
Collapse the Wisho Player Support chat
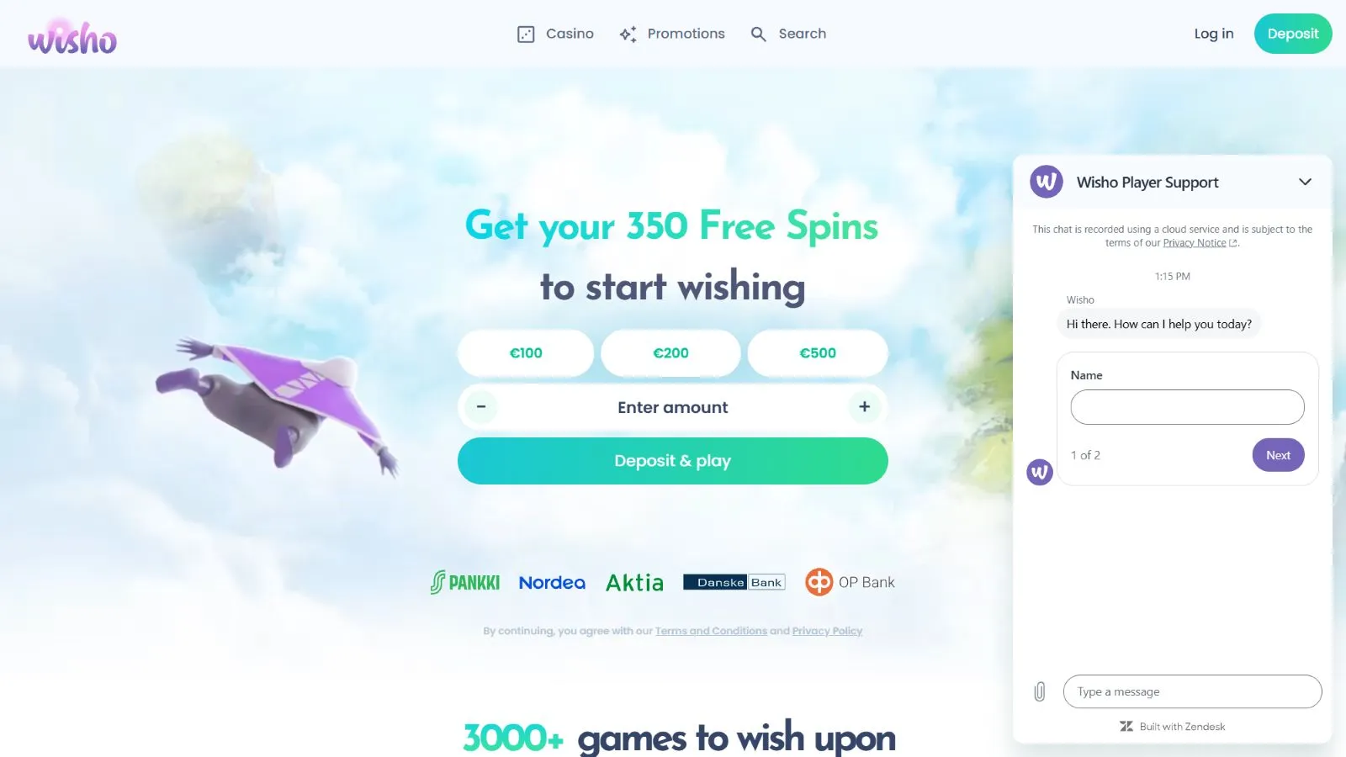[1305, 182]
